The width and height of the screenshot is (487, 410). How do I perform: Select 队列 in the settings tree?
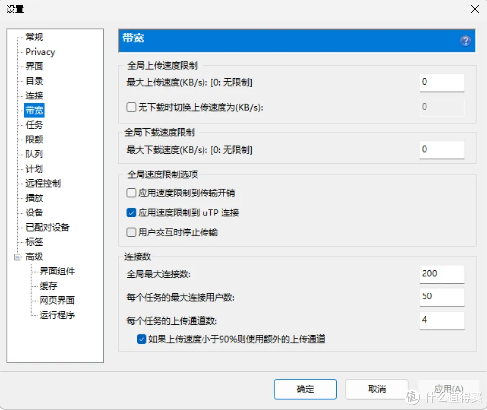(x=34, y=154)
